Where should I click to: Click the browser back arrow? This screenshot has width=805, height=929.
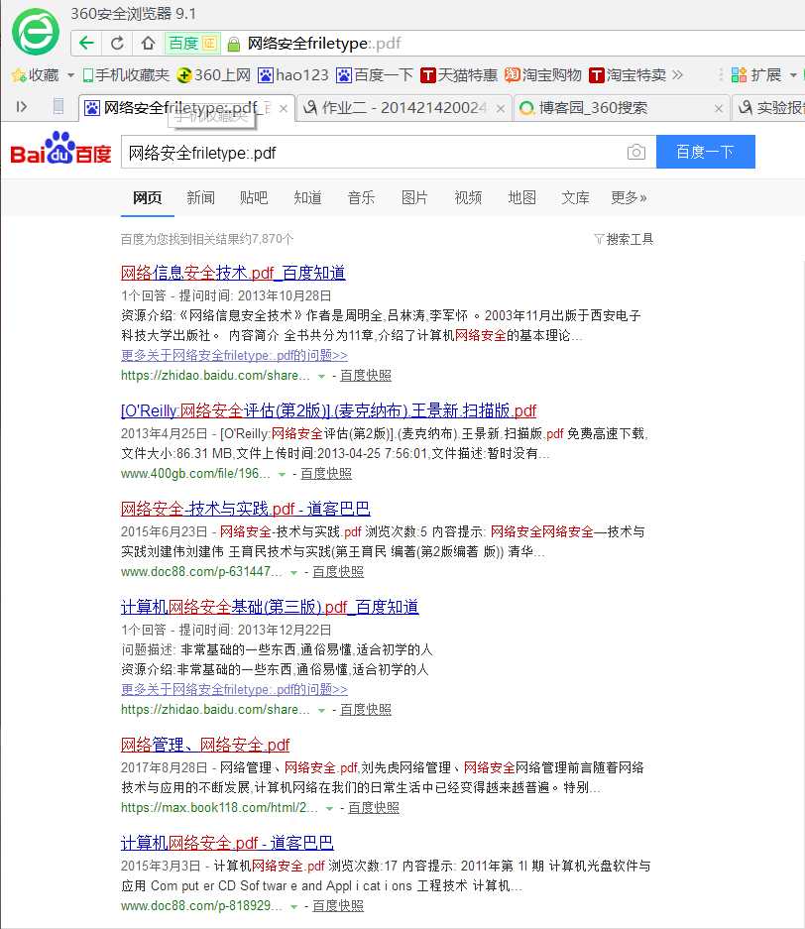coord(86,43)
